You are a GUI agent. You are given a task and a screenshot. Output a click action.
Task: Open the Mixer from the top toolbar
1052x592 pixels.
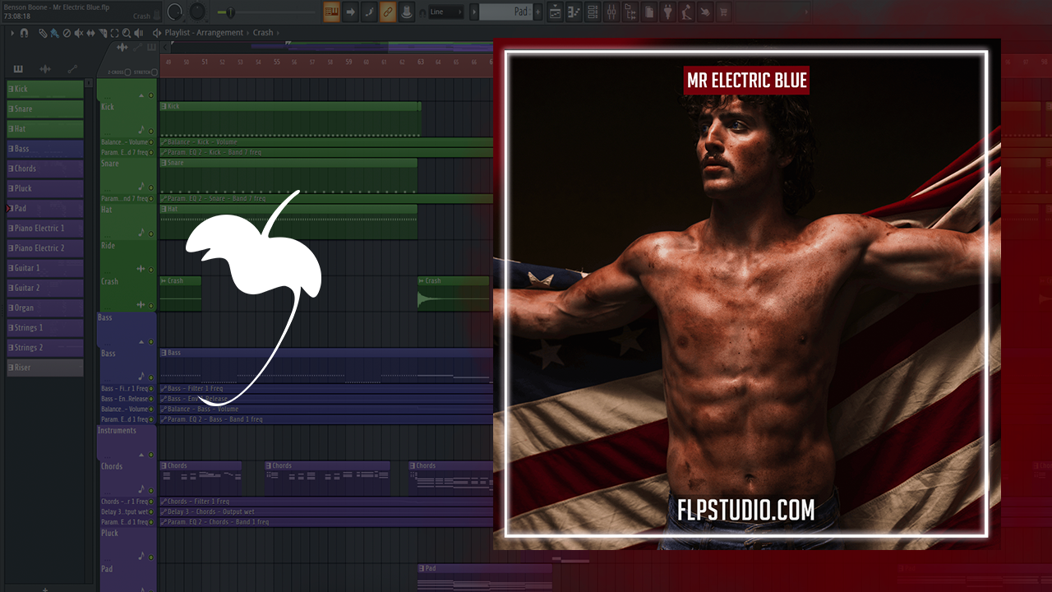tap(611, 12)
